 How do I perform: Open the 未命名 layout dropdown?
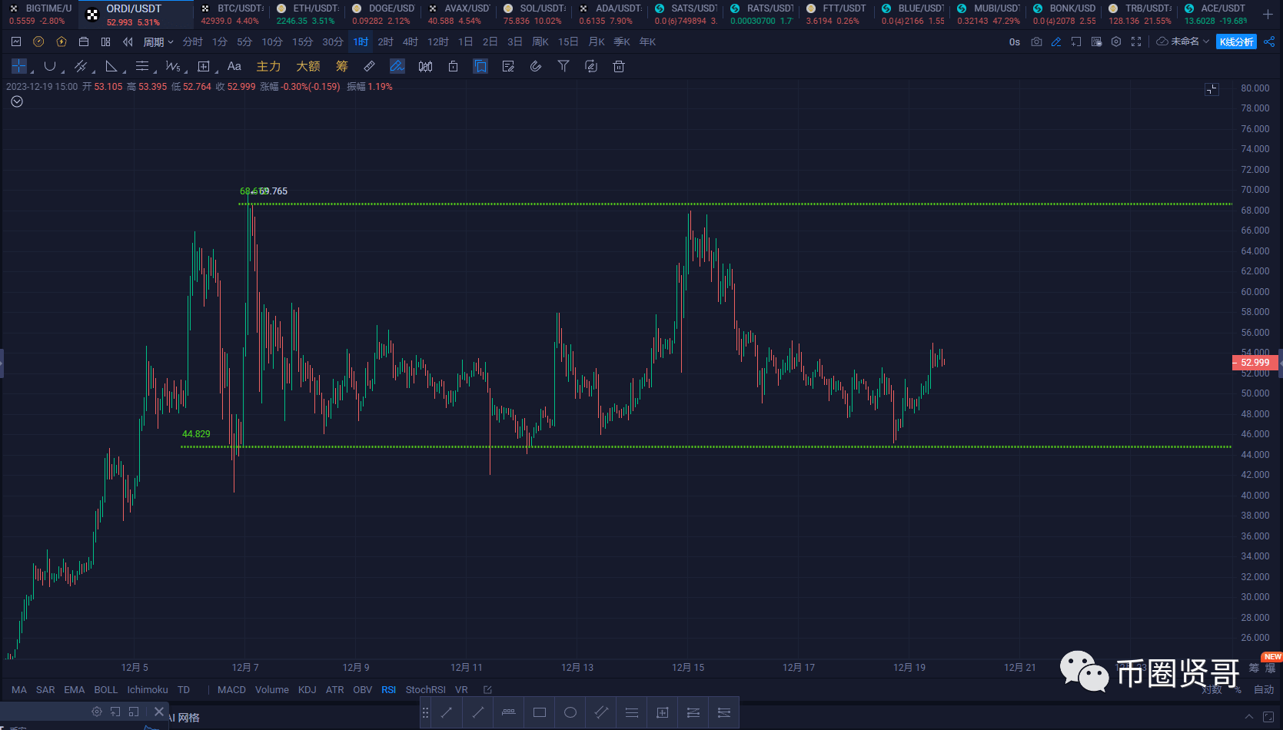1183,41
